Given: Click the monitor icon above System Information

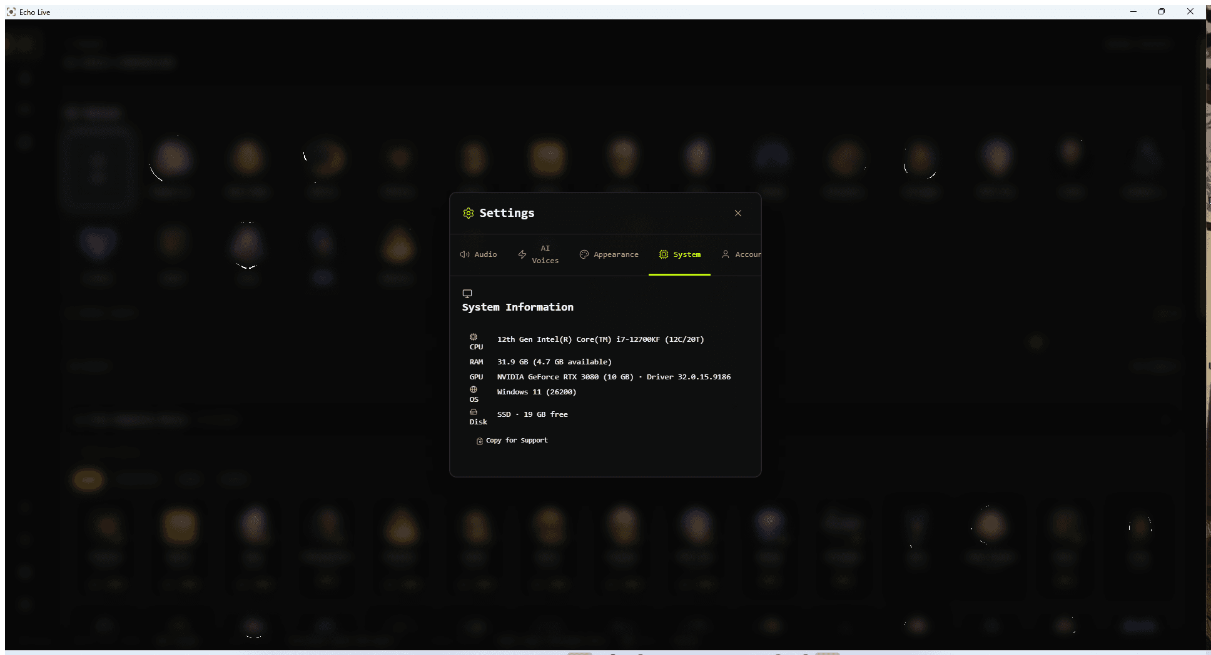Looking at the screenshot, I should [467, 293].
